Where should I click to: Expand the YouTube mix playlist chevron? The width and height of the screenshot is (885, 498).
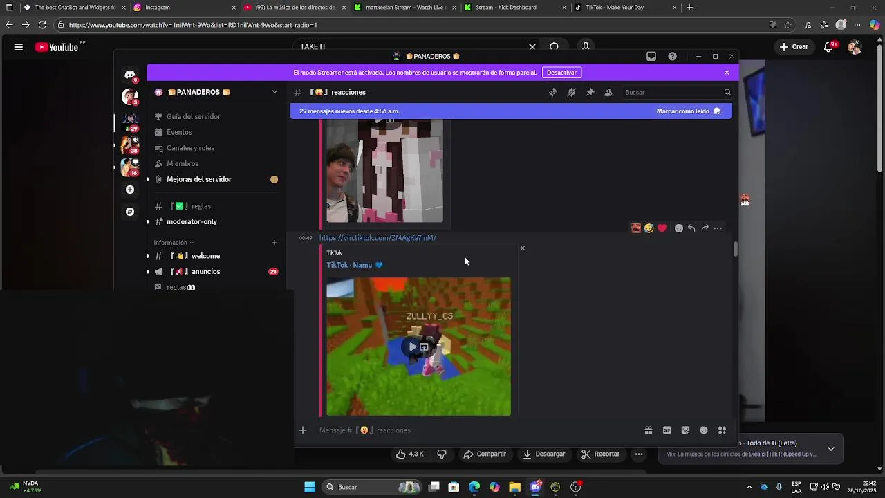(831, 449)
